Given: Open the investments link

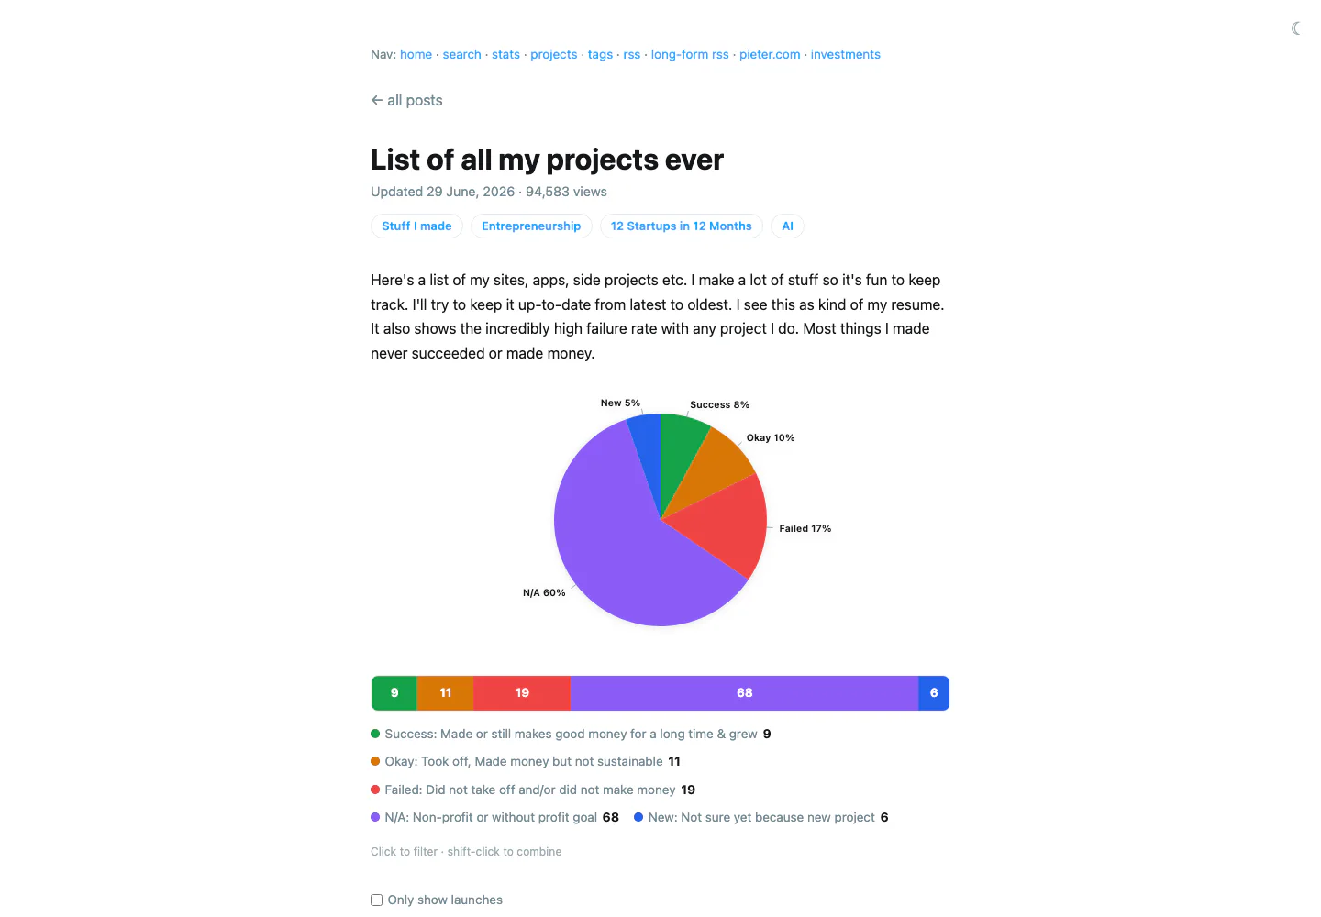Looking at the screenshot, I should pos(846,54).
